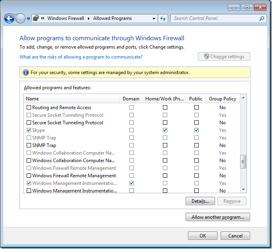272x249 pixels.
Task: Select the Allowed Programs breadcrumb
Action: pos(112,18)
